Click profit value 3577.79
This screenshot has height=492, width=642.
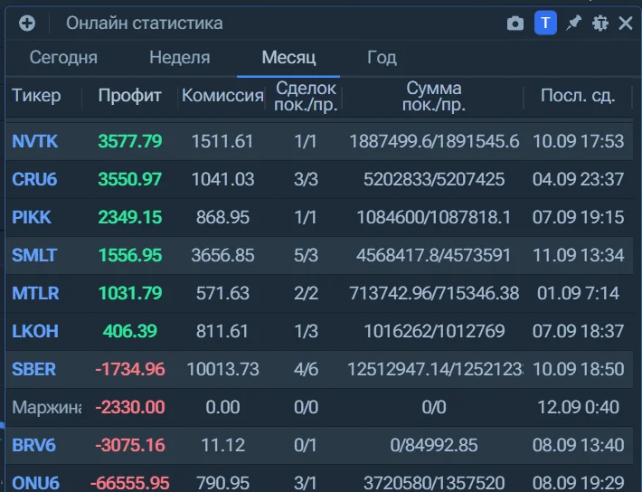point(130,141)
